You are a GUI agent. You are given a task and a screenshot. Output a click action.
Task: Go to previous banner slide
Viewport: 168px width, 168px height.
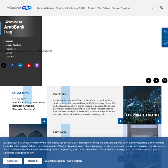coord(148,80)
